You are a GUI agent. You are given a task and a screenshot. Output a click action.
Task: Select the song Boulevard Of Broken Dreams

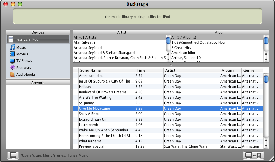pyautogui.click(x=103, y=92)
